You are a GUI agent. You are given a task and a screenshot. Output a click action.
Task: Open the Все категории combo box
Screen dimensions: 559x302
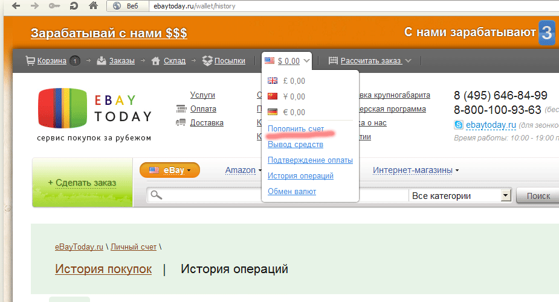tap(460, 196)
